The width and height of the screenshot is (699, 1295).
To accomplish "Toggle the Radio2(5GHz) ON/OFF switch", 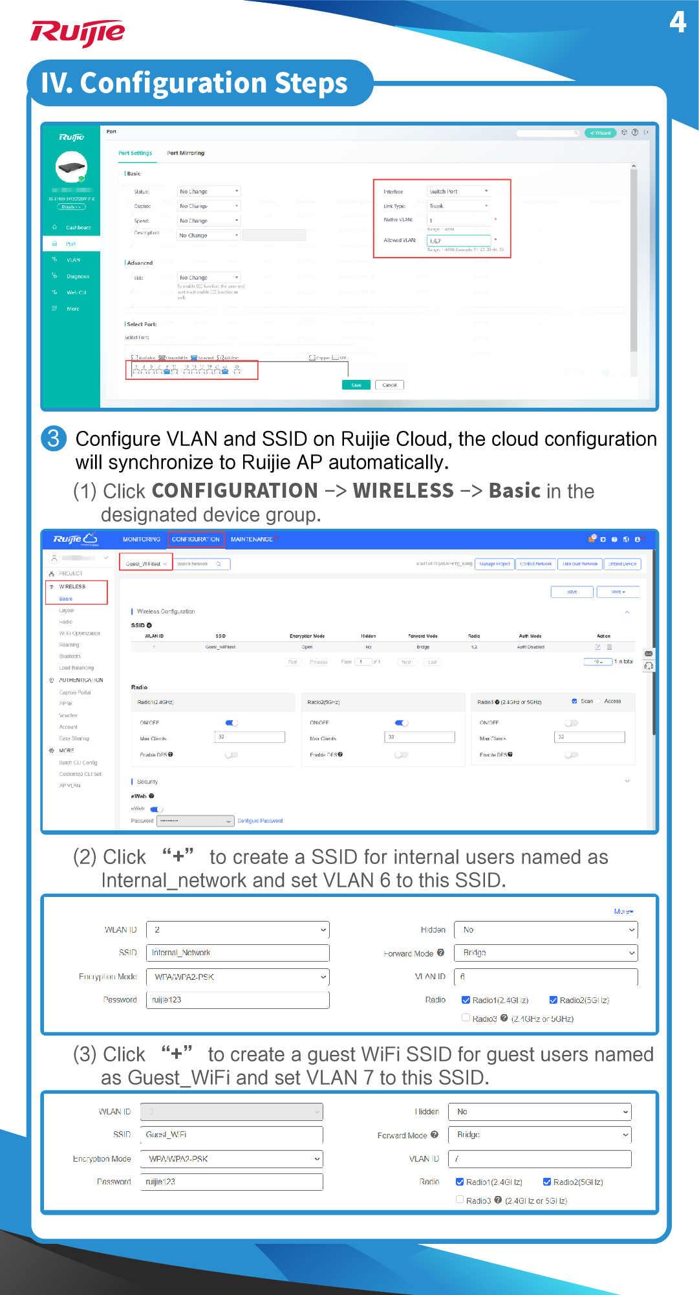I will [x=402, y=723].
